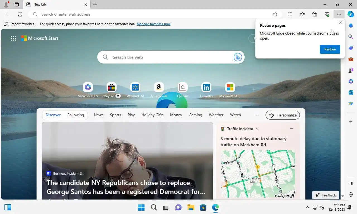The image size is (357, 214).
Task: Expand the Traffic incident dropdown chevron
Action: (x=257, y=129)
